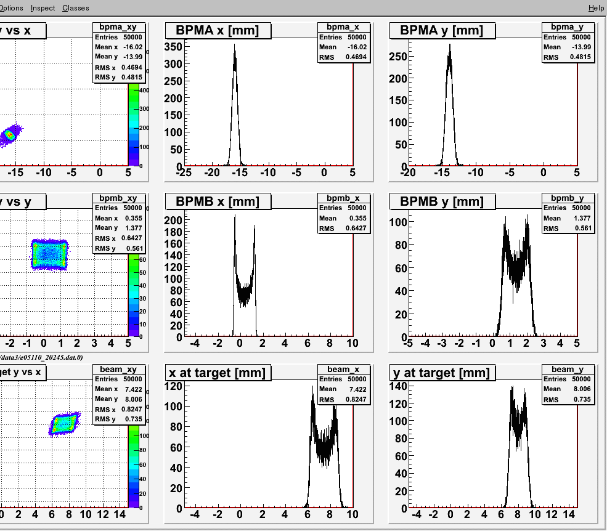Click the beam spot in target y vs x plot
This screenshot has width=607, height=531.
pyautogui.click(x=65, y=423)
